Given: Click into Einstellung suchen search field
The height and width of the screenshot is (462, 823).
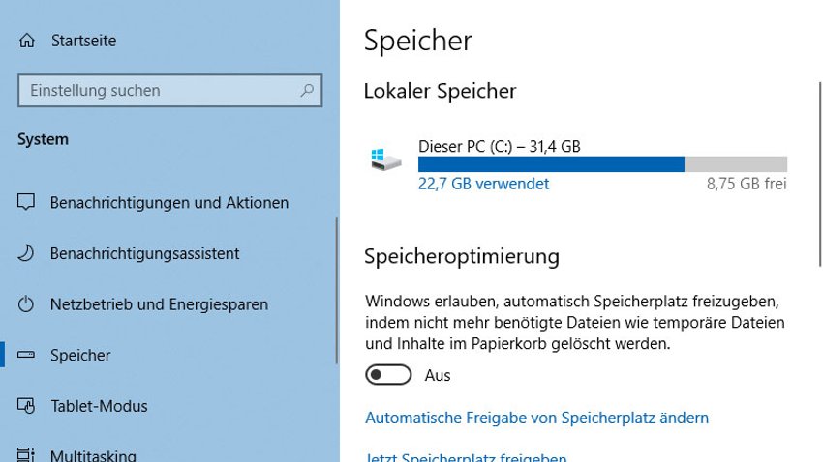Looking at the screenshot, I should point(170,91).
